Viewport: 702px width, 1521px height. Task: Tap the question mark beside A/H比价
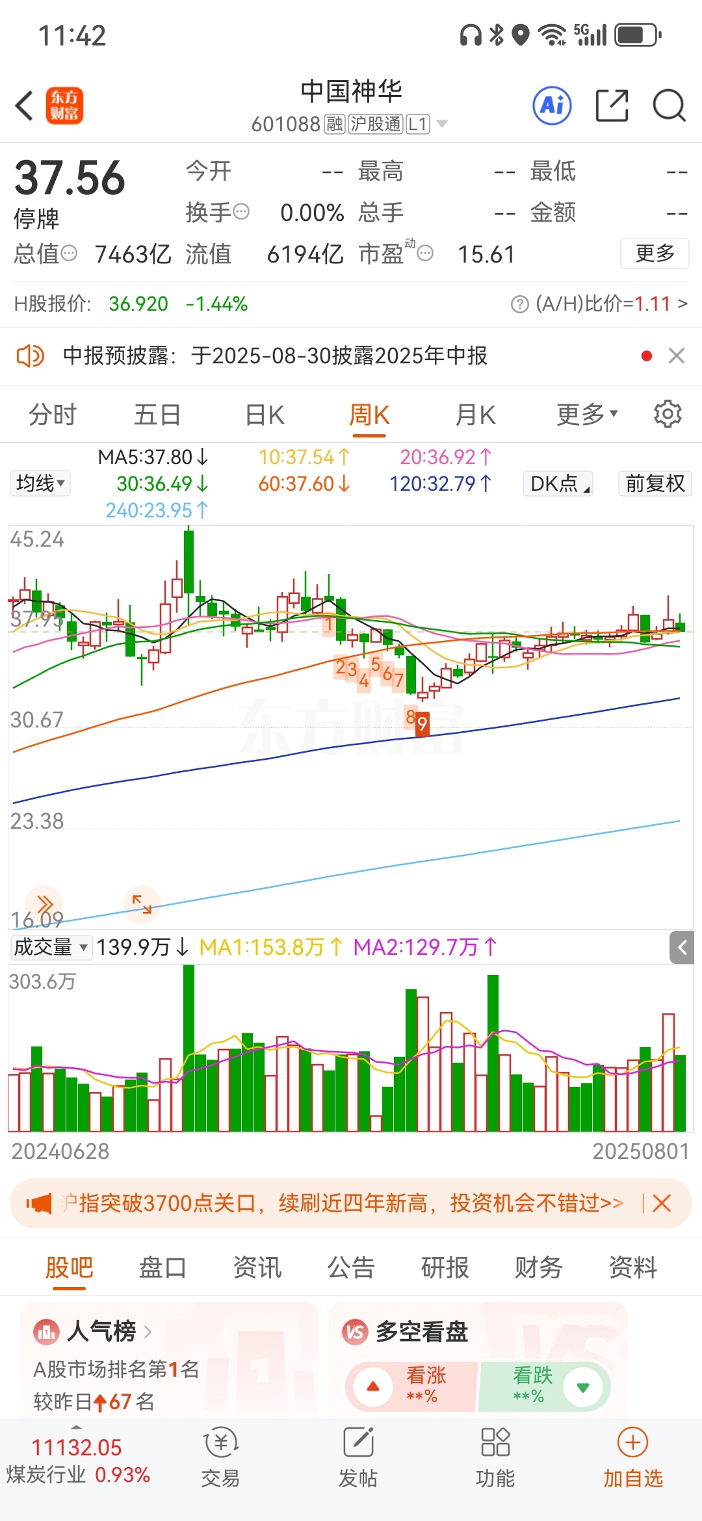(x=520, y=304)
